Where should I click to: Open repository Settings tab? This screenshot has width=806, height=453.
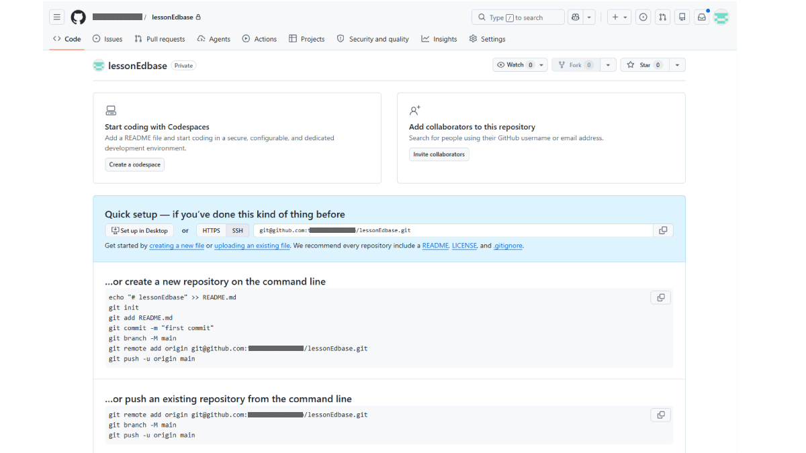488,39
